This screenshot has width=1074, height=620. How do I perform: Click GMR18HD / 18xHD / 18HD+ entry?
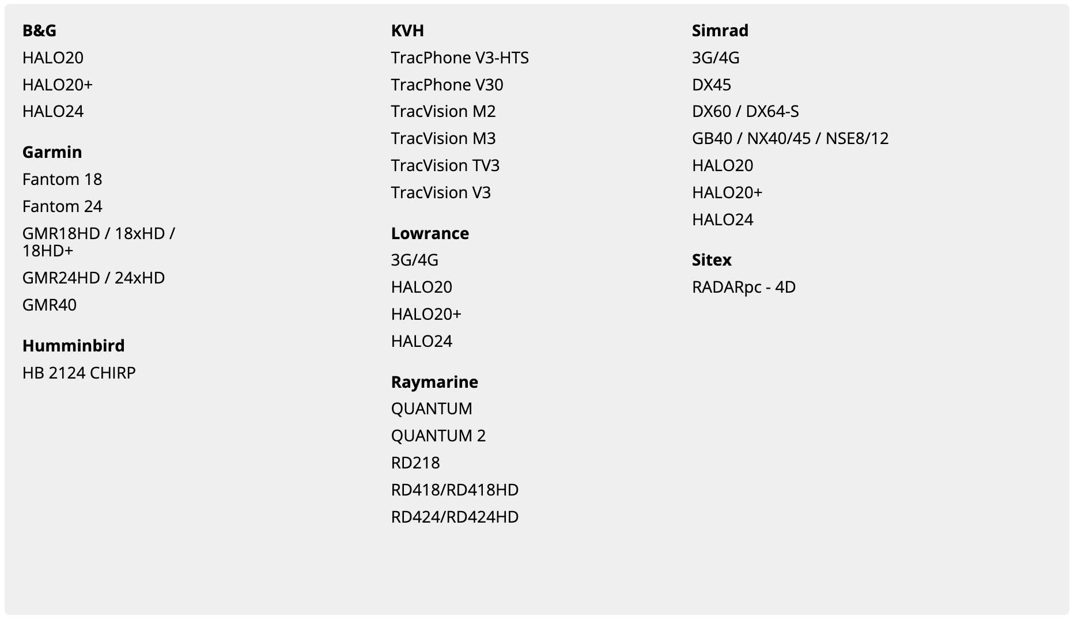coord(99,242)
